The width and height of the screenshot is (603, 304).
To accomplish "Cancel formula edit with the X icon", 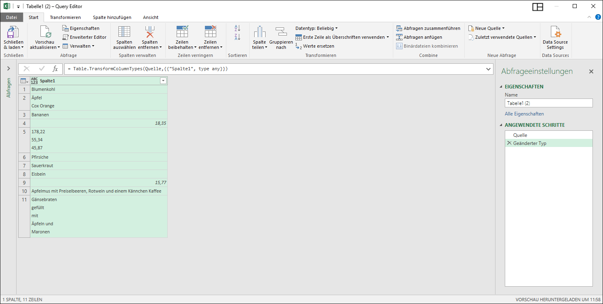I will pyautogui.click(x=27, y=69).
